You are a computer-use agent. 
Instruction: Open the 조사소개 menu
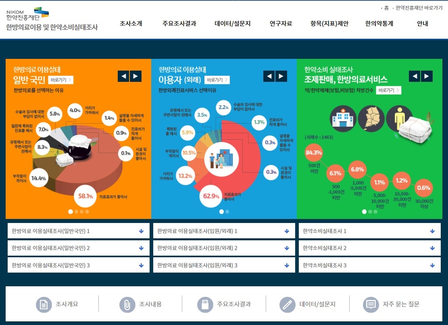point(131,23)
